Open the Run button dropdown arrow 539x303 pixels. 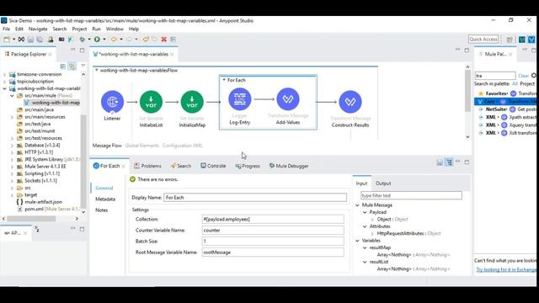coord(104,40)
